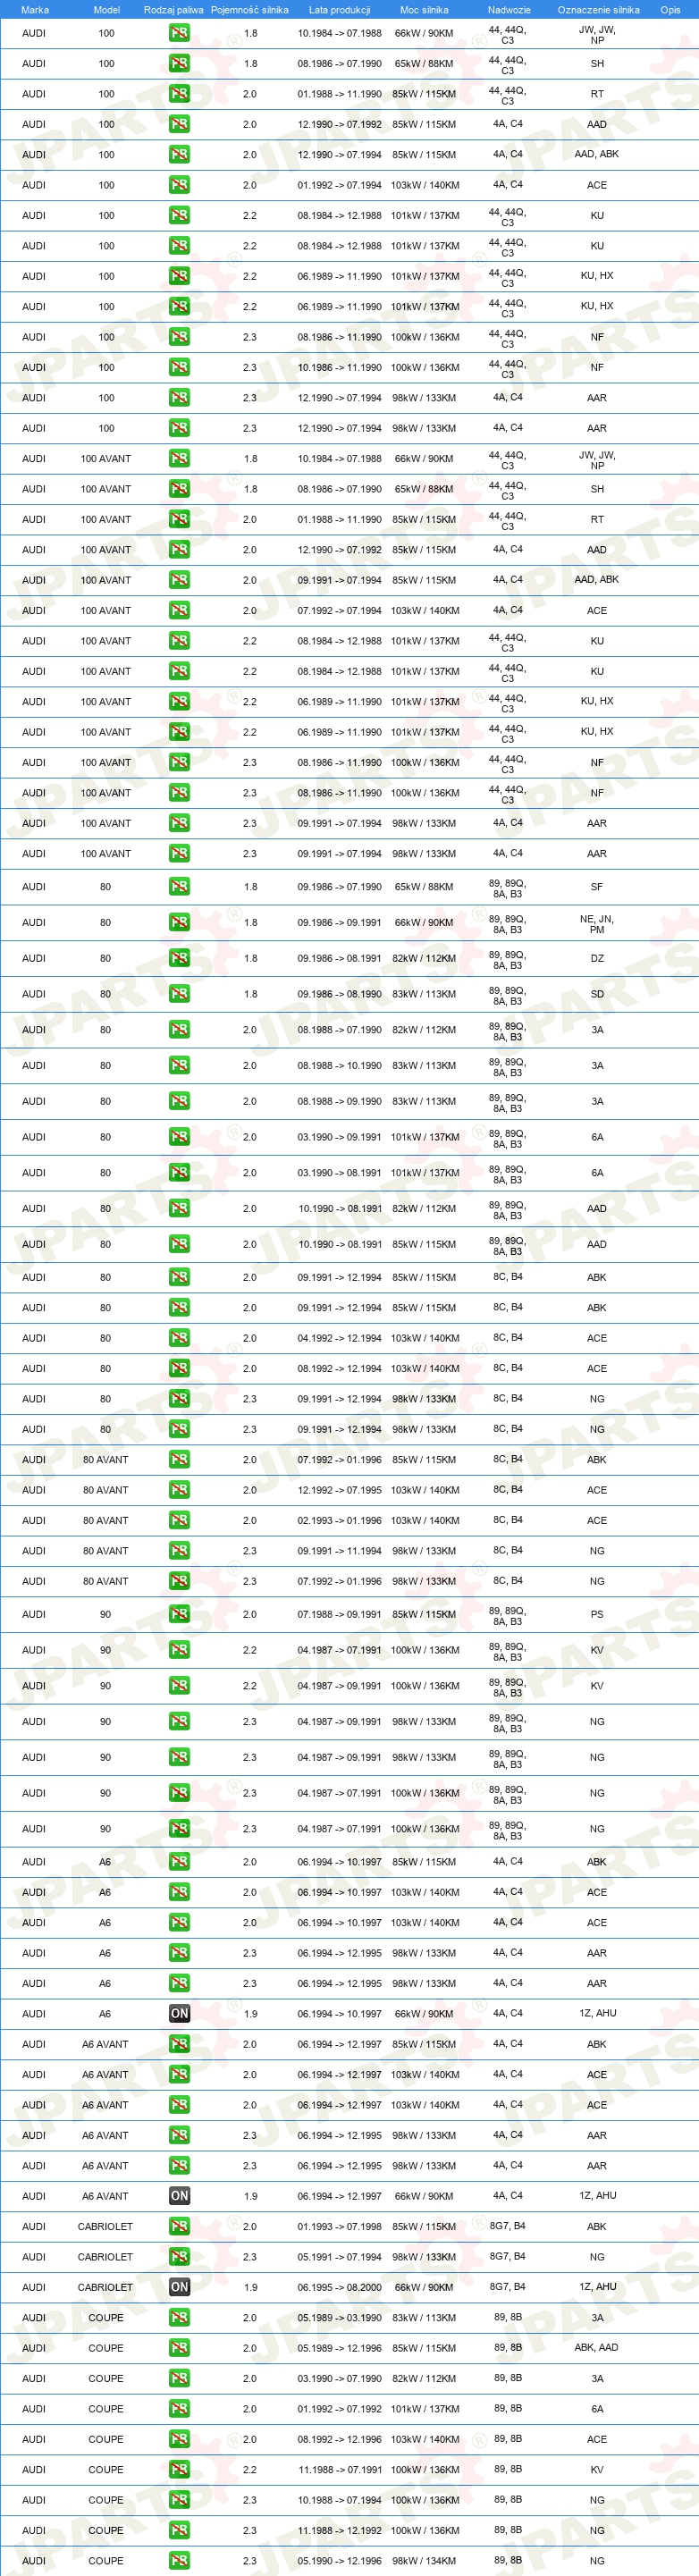Click the Moc silnika column header

click(424, 10)
